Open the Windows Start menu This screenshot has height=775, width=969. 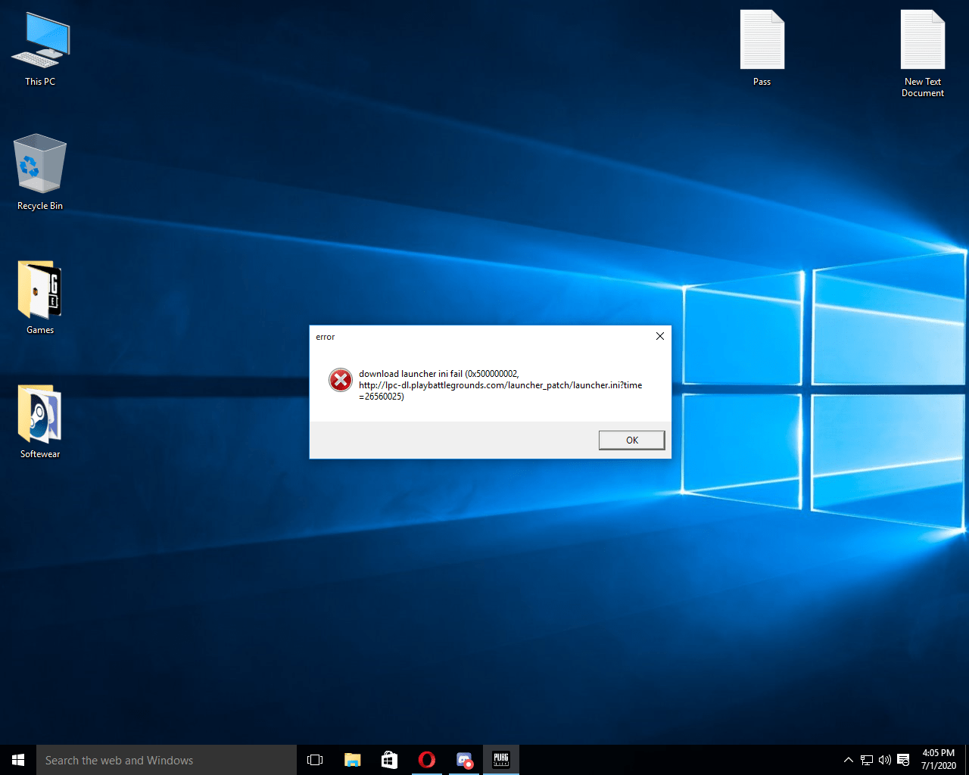(18, 760)
